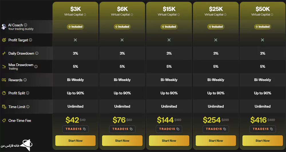Click the Daily Drawdown info icon
Viewport: 286px width, 152px height.
(x=37, y=53)
